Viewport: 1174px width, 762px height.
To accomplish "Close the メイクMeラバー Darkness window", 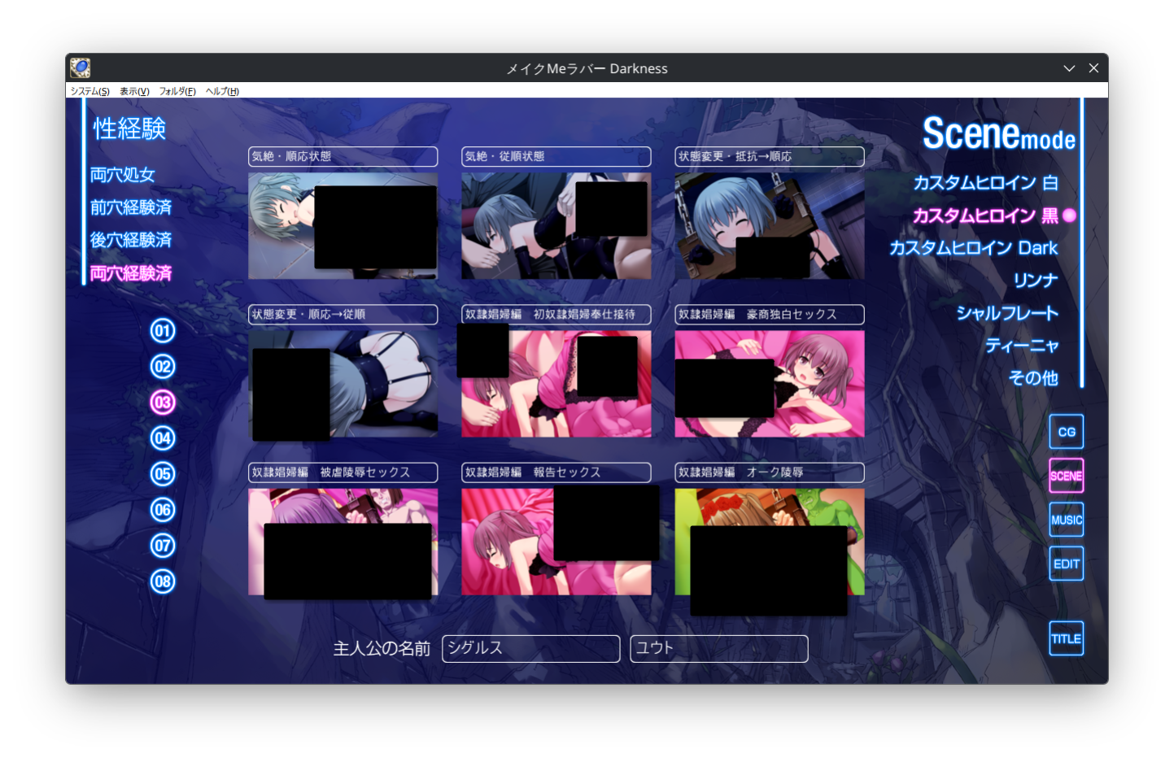I will point(1093,68).
